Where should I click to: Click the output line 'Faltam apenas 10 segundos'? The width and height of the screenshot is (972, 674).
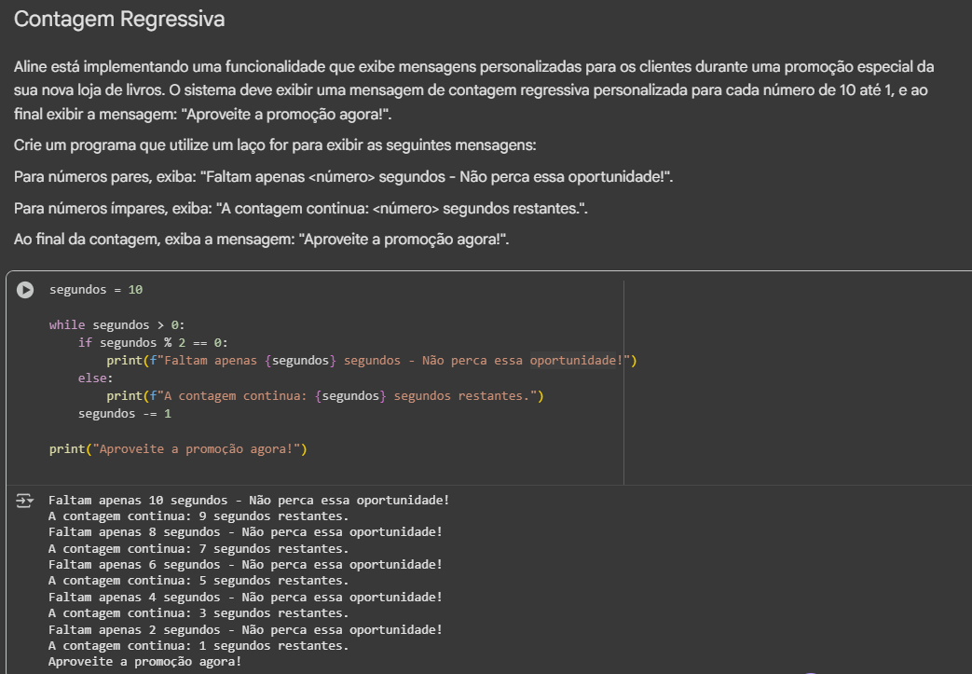(248, 500)
